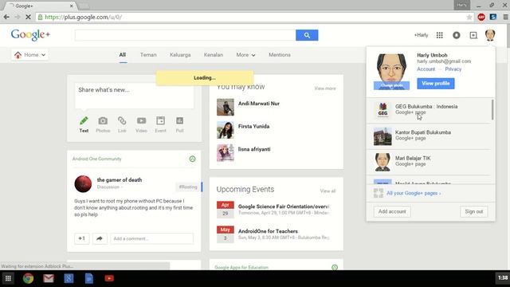Open the gamer of death avatar
The image size is (510, 287).
tap(83, 183)
